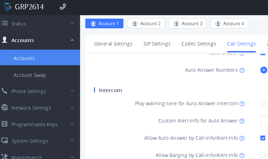Select Account 3 button
Image resolution: width=268 pixels, height=159 pixels.
point(188,23)
